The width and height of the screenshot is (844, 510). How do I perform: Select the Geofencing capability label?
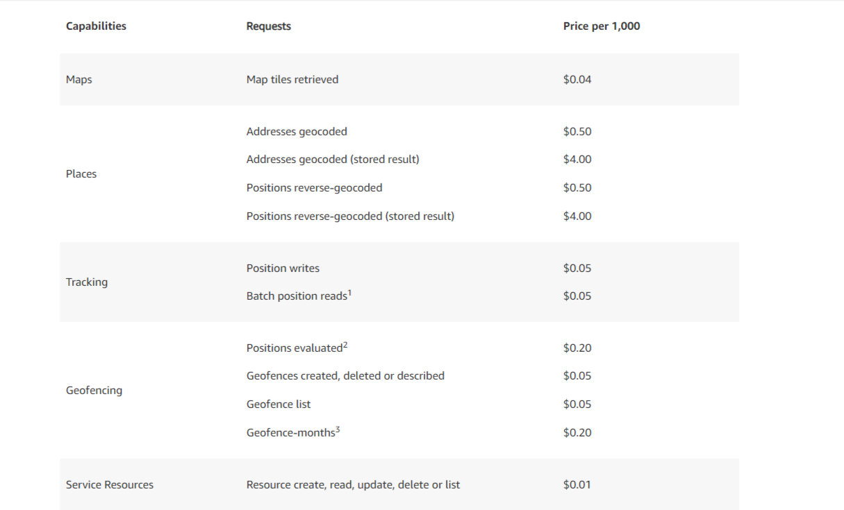[94, 391]
